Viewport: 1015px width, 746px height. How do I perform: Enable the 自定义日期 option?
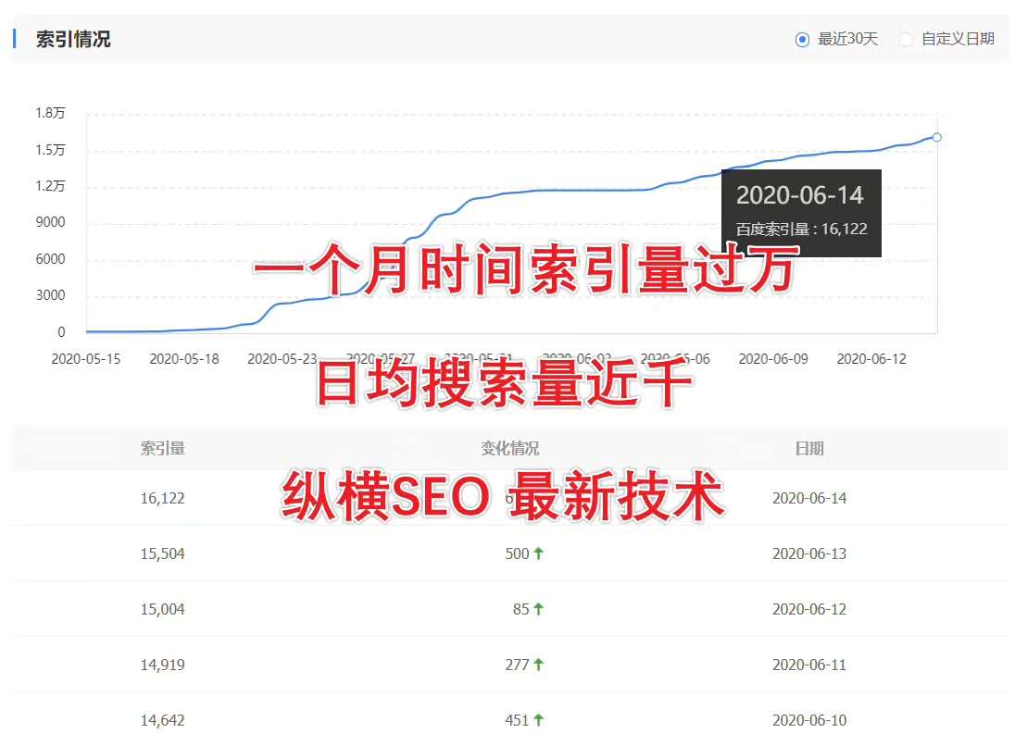coord(905,39)
